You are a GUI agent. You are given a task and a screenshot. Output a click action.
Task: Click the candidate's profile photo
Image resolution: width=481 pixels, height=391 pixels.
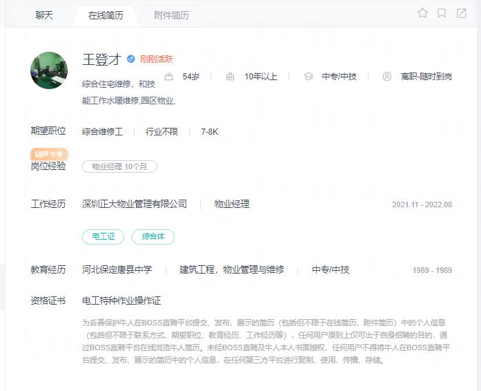(x=49, y=70)
